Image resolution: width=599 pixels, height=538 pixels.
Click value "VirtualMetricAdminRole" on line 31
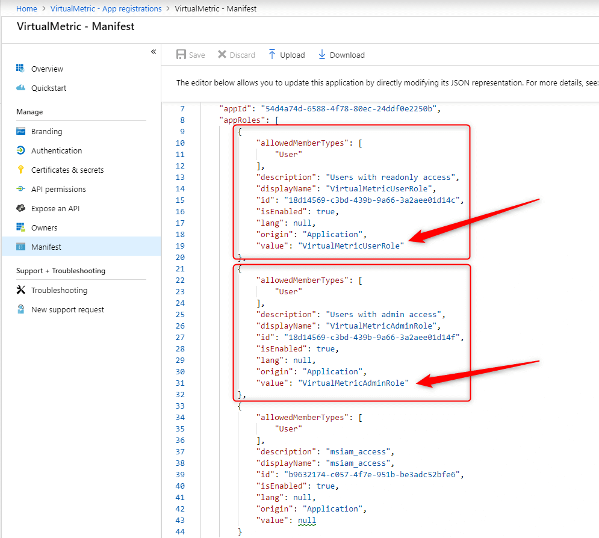(353, 383)
